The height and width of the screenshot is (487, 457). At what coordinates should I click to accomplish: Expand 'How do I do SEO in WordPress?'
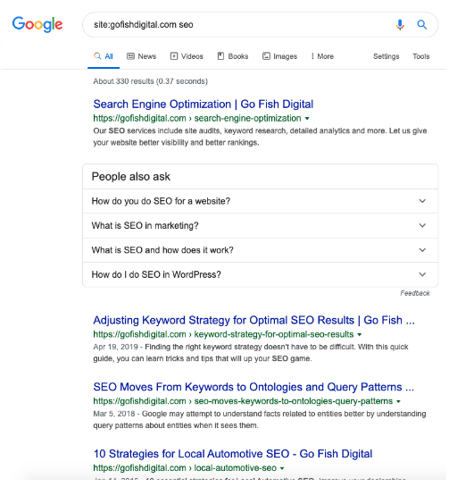tap(260, 274)
